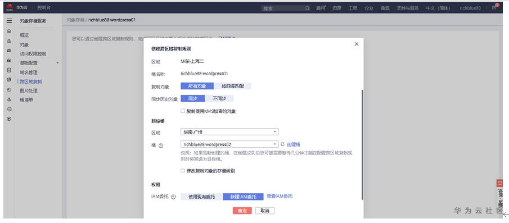Click the 对象存储服务 sidebar title
509x223 pixels.
(x=33, y=21)
